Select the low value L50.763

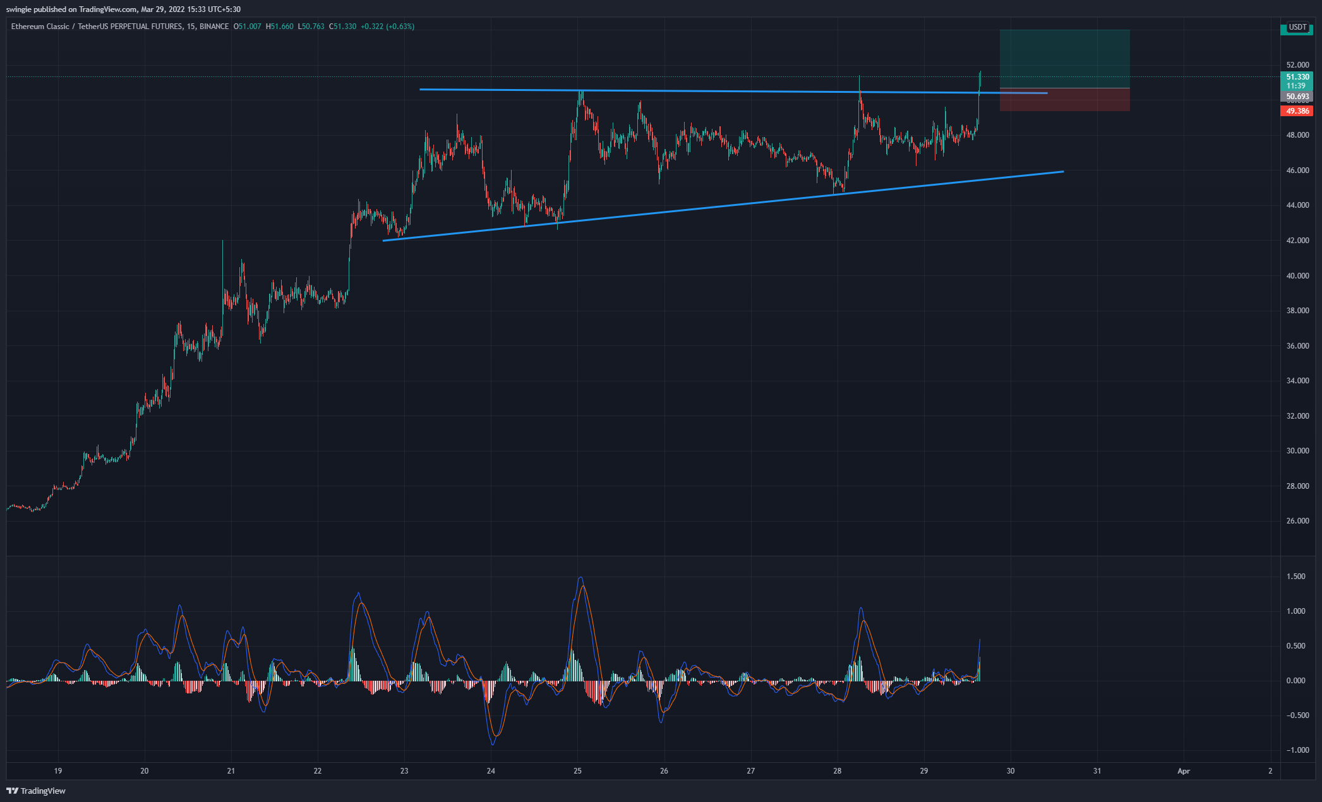pyautogui.click(x=312, y=27)
